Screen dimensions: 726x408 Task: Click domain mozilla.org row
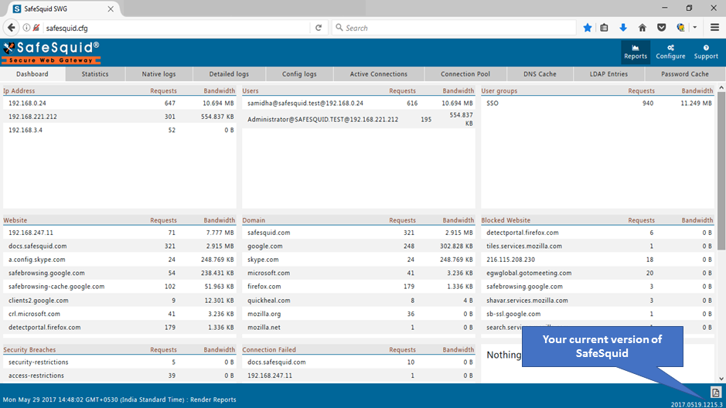(x=359, y=314)
